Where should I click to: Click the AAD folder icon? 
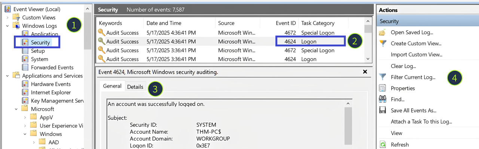(x=43, y=142)
